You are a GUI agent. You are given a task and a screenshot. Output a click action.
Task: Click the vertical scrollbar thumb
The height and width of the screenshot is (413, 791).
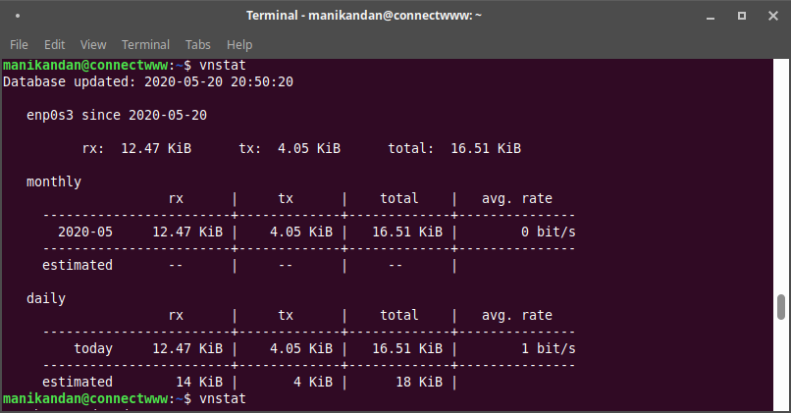781,307
